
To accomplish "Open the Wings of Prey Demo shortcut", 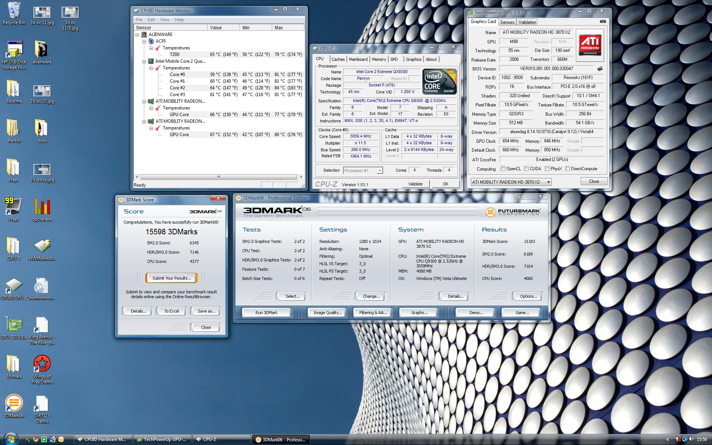I will coord(42,370).
